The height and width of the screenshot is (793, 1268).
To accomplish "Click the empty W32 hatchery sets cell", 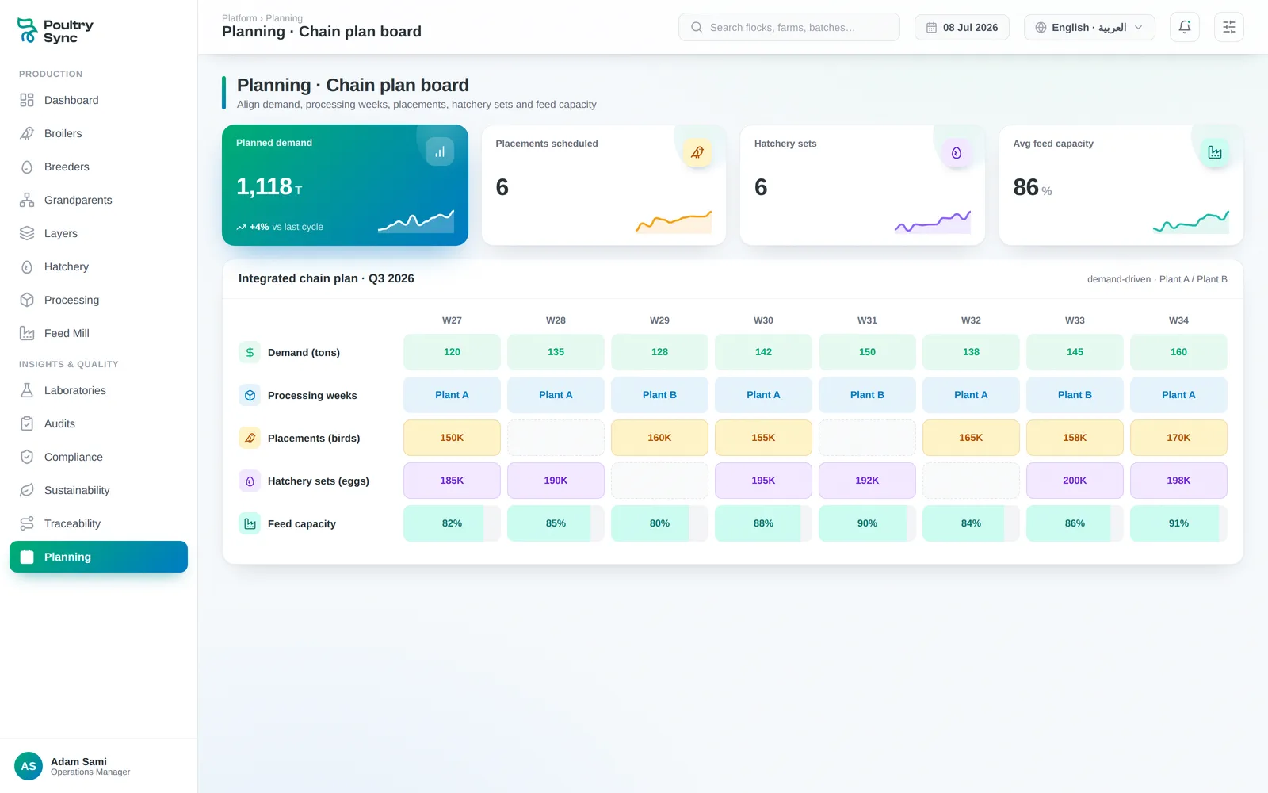I will tap(971, 481).
